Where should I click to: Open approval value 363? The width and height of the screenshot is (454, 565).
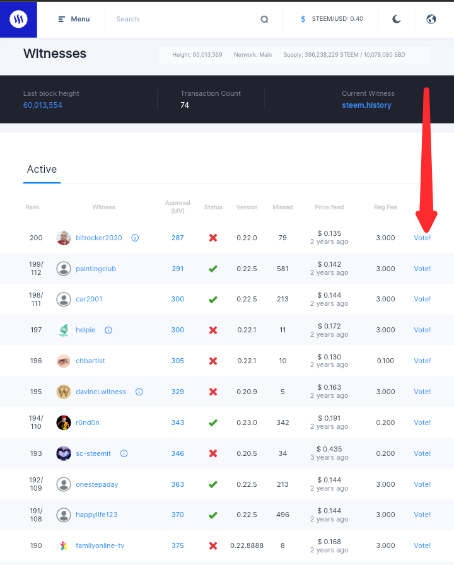coord(178,484)
